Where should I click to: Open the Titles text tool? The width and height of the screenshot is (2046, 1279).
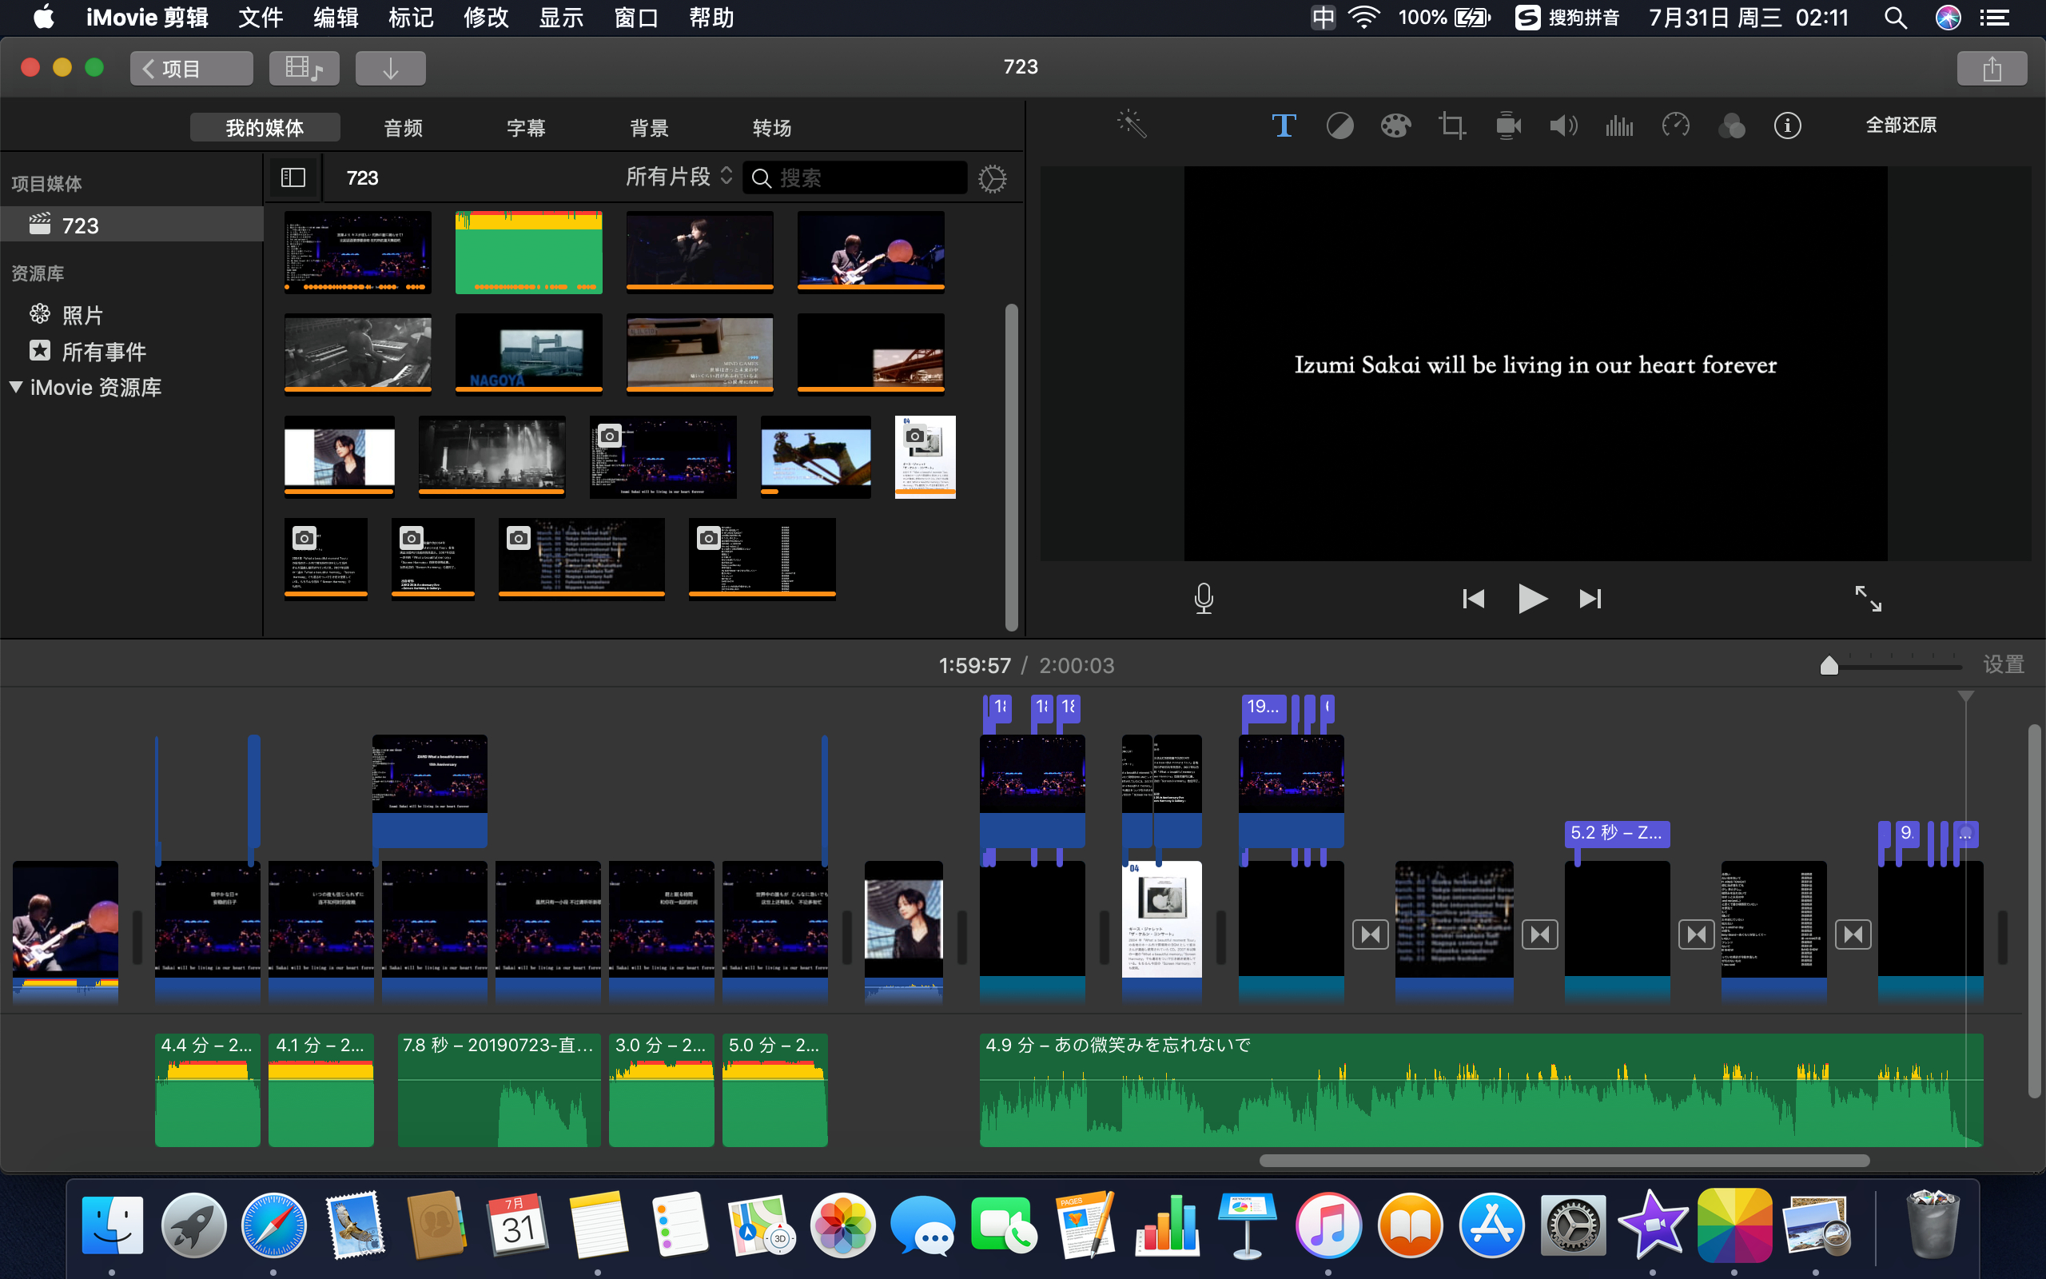[x=1283, y=126]
